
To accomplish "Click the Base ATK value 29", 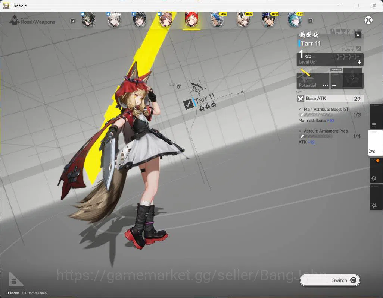I will click(357, 99).
